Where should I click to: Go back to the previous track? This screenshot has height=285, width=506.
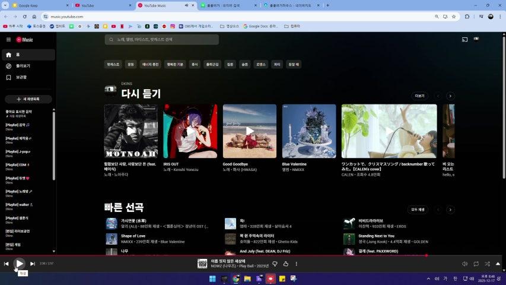(x=7, y=264)
